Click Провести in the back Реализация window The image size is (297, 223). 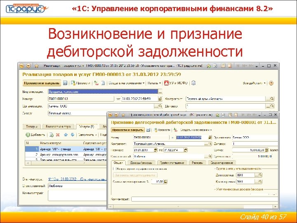point(80,83)
